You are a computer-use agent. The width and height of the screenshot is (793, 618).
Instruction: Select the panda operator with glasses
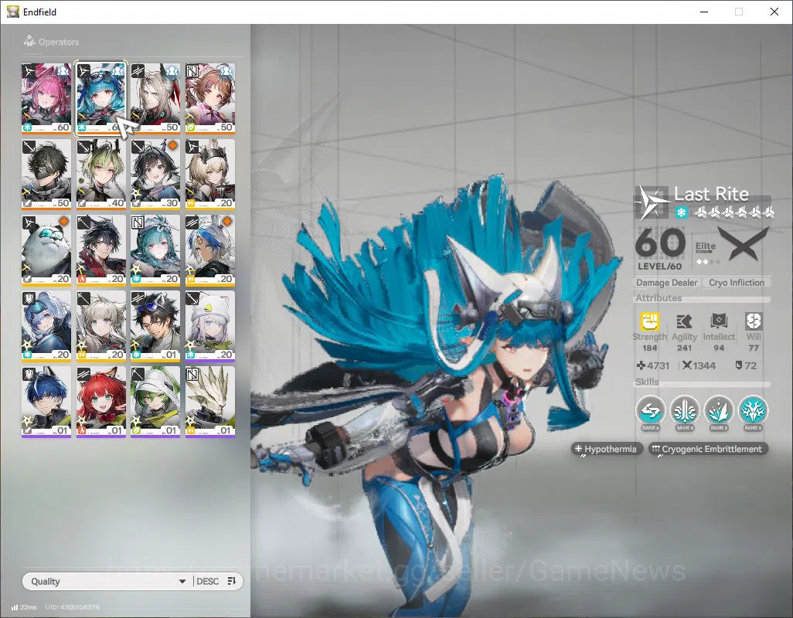tap(46, 250)
